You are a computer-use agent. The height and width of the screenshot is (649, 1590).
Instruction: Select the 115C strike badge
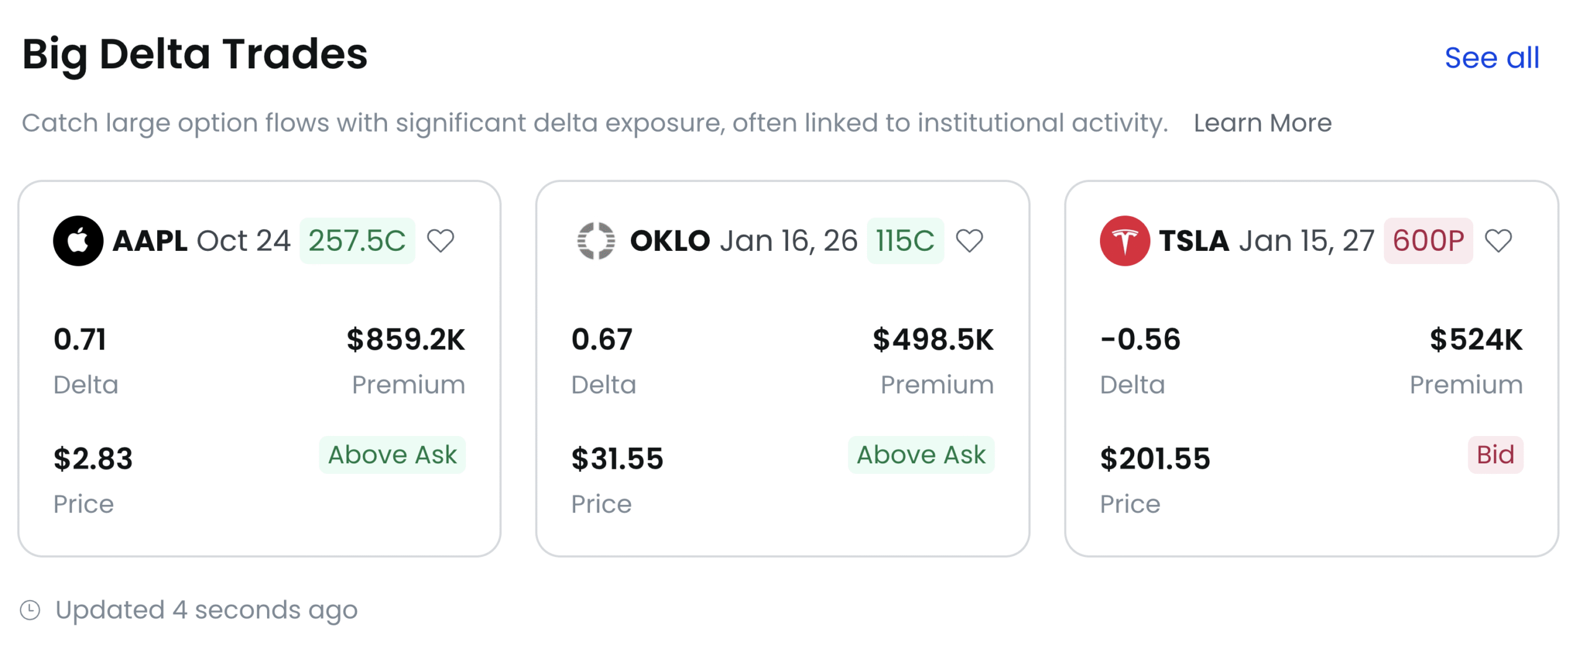pos(904,241)
